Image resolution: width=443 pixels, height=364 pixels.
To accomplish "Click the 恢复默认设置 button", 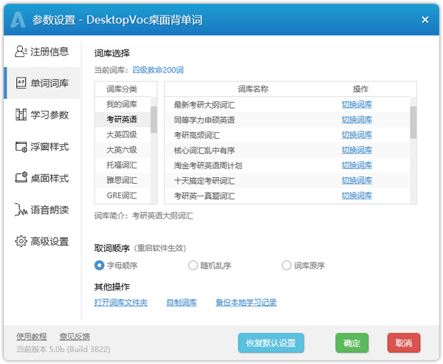I will 271,343.
